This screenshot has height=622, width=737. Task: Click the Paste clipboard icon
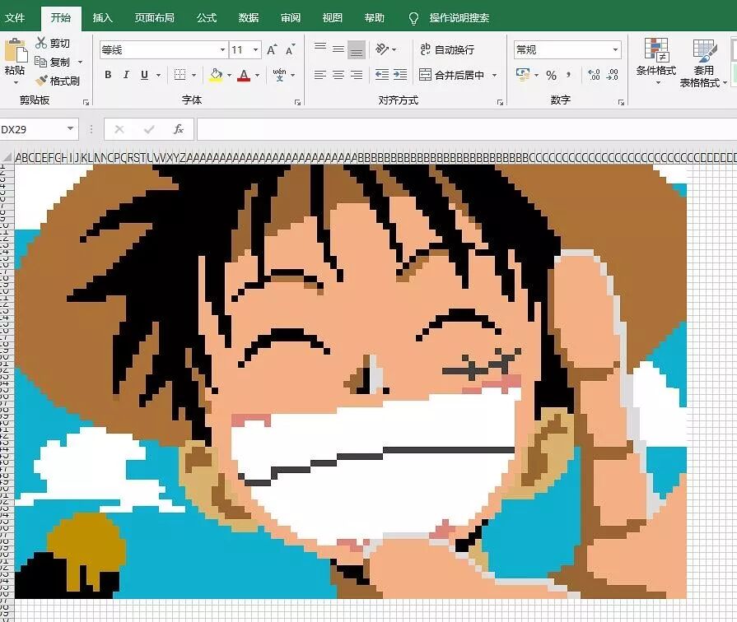15,50
